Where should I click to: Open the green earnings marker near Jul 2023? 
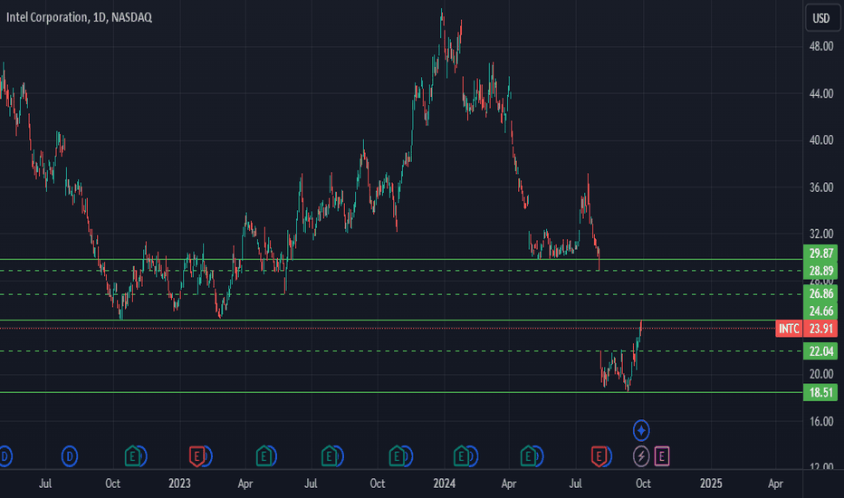coord(330,456)
